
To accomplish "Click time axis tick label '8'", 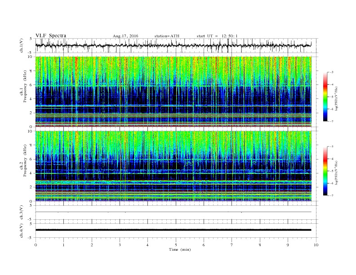I will (x=260, y=245).
